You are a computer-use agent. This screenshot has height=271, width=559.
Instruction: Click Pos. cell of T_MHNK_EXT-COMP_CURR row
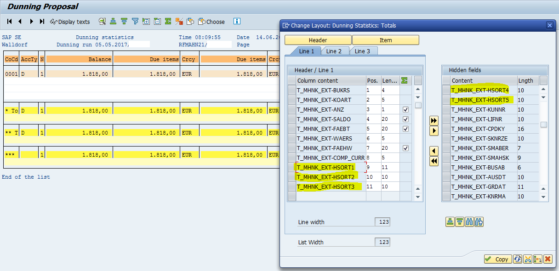373,158
